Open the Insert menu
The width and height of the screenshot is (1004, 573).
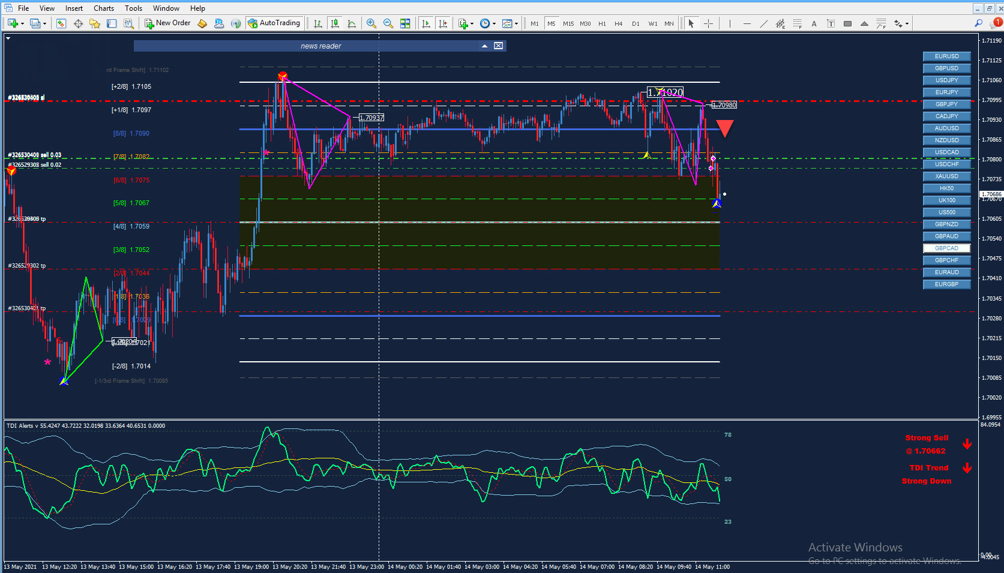(x=74, y=8)
